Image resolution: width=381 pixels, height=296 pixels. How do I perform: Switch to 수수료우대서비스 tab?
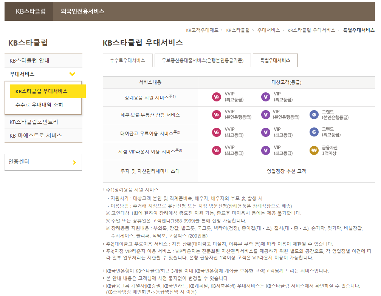pyautogui.click(x=128, y=60)
